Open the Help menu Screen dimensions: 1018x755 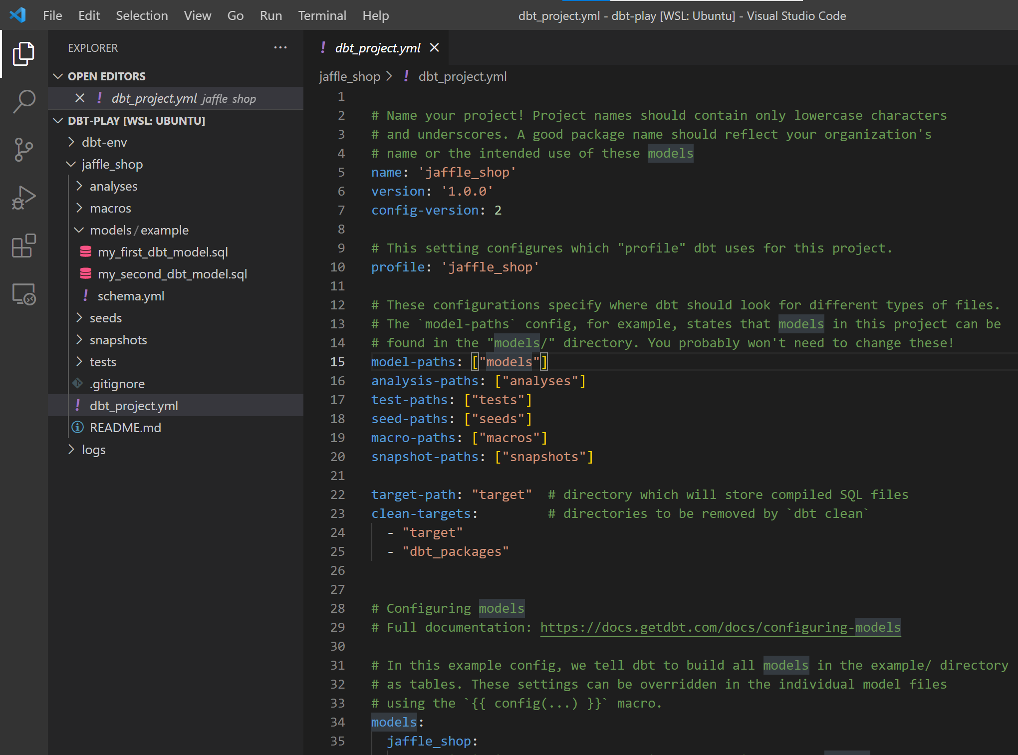pyautogui.click(x=375, y=15)
